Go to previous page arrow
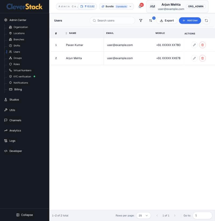215x221 pixels. (x=157, y=216)
